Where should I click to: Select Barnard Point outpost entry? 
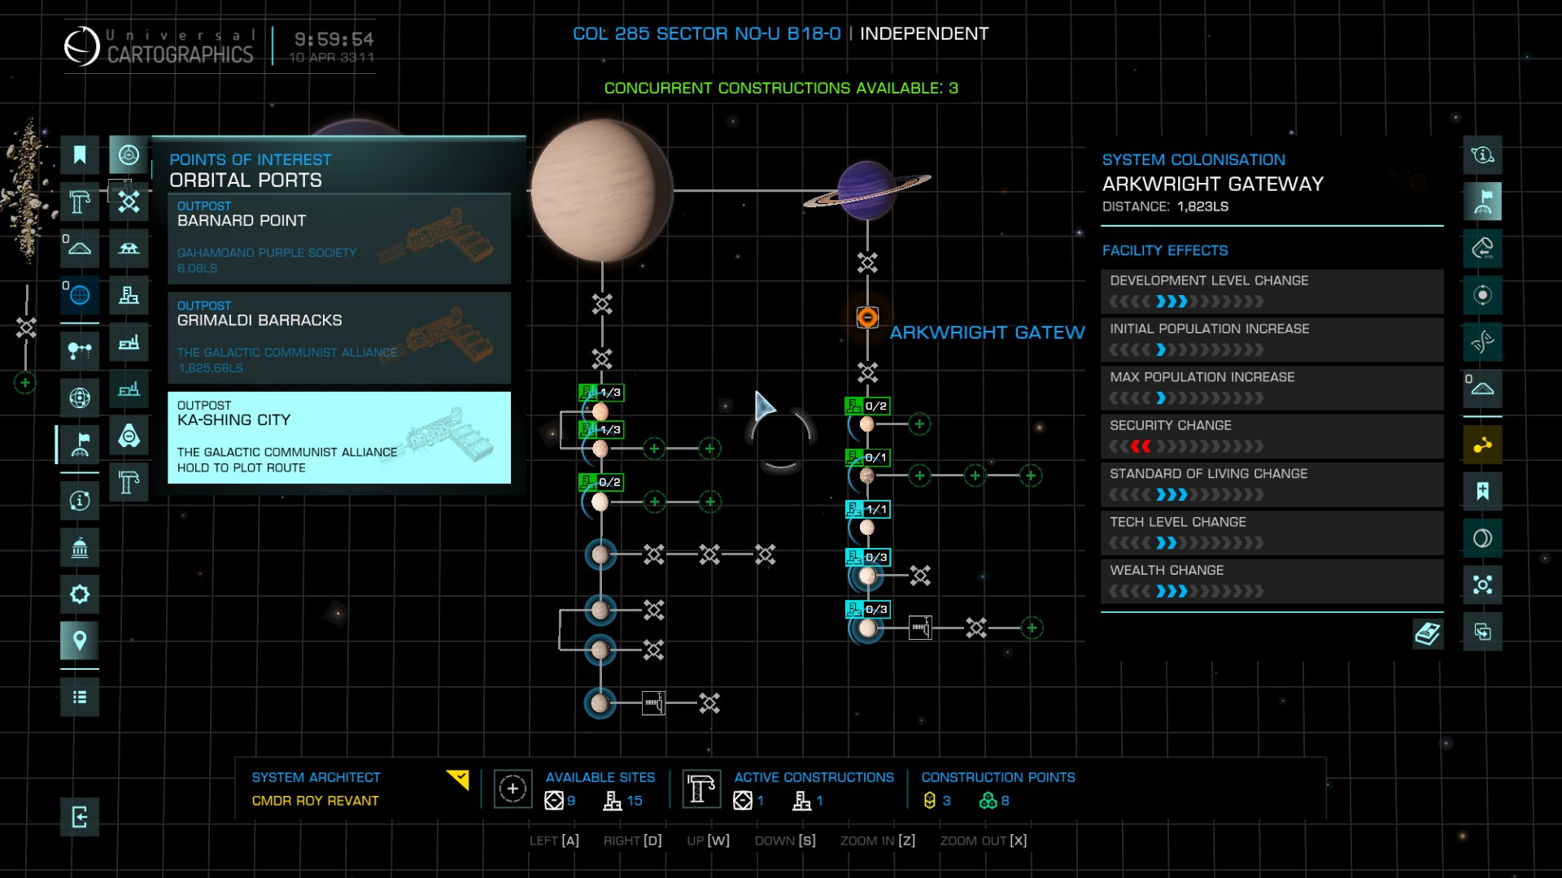point(339,238)
